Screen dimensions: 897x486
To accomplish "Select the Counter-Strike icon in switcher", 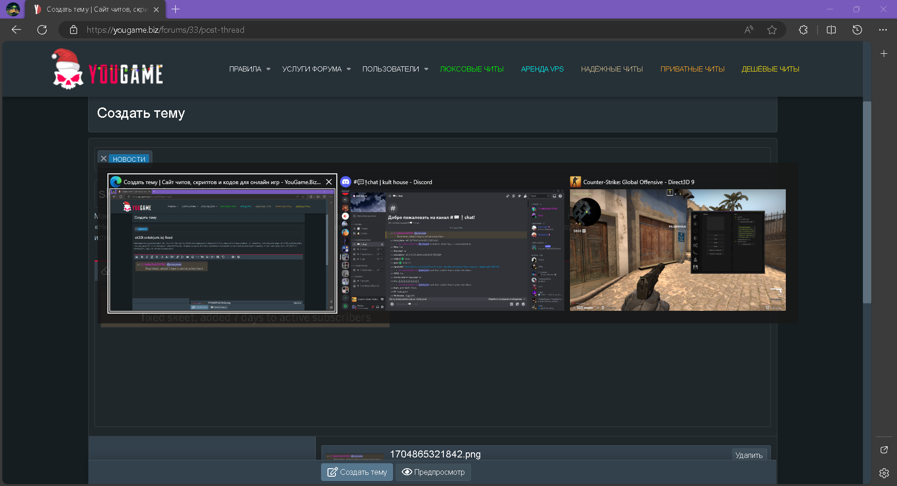I will (x=576, y=182).
